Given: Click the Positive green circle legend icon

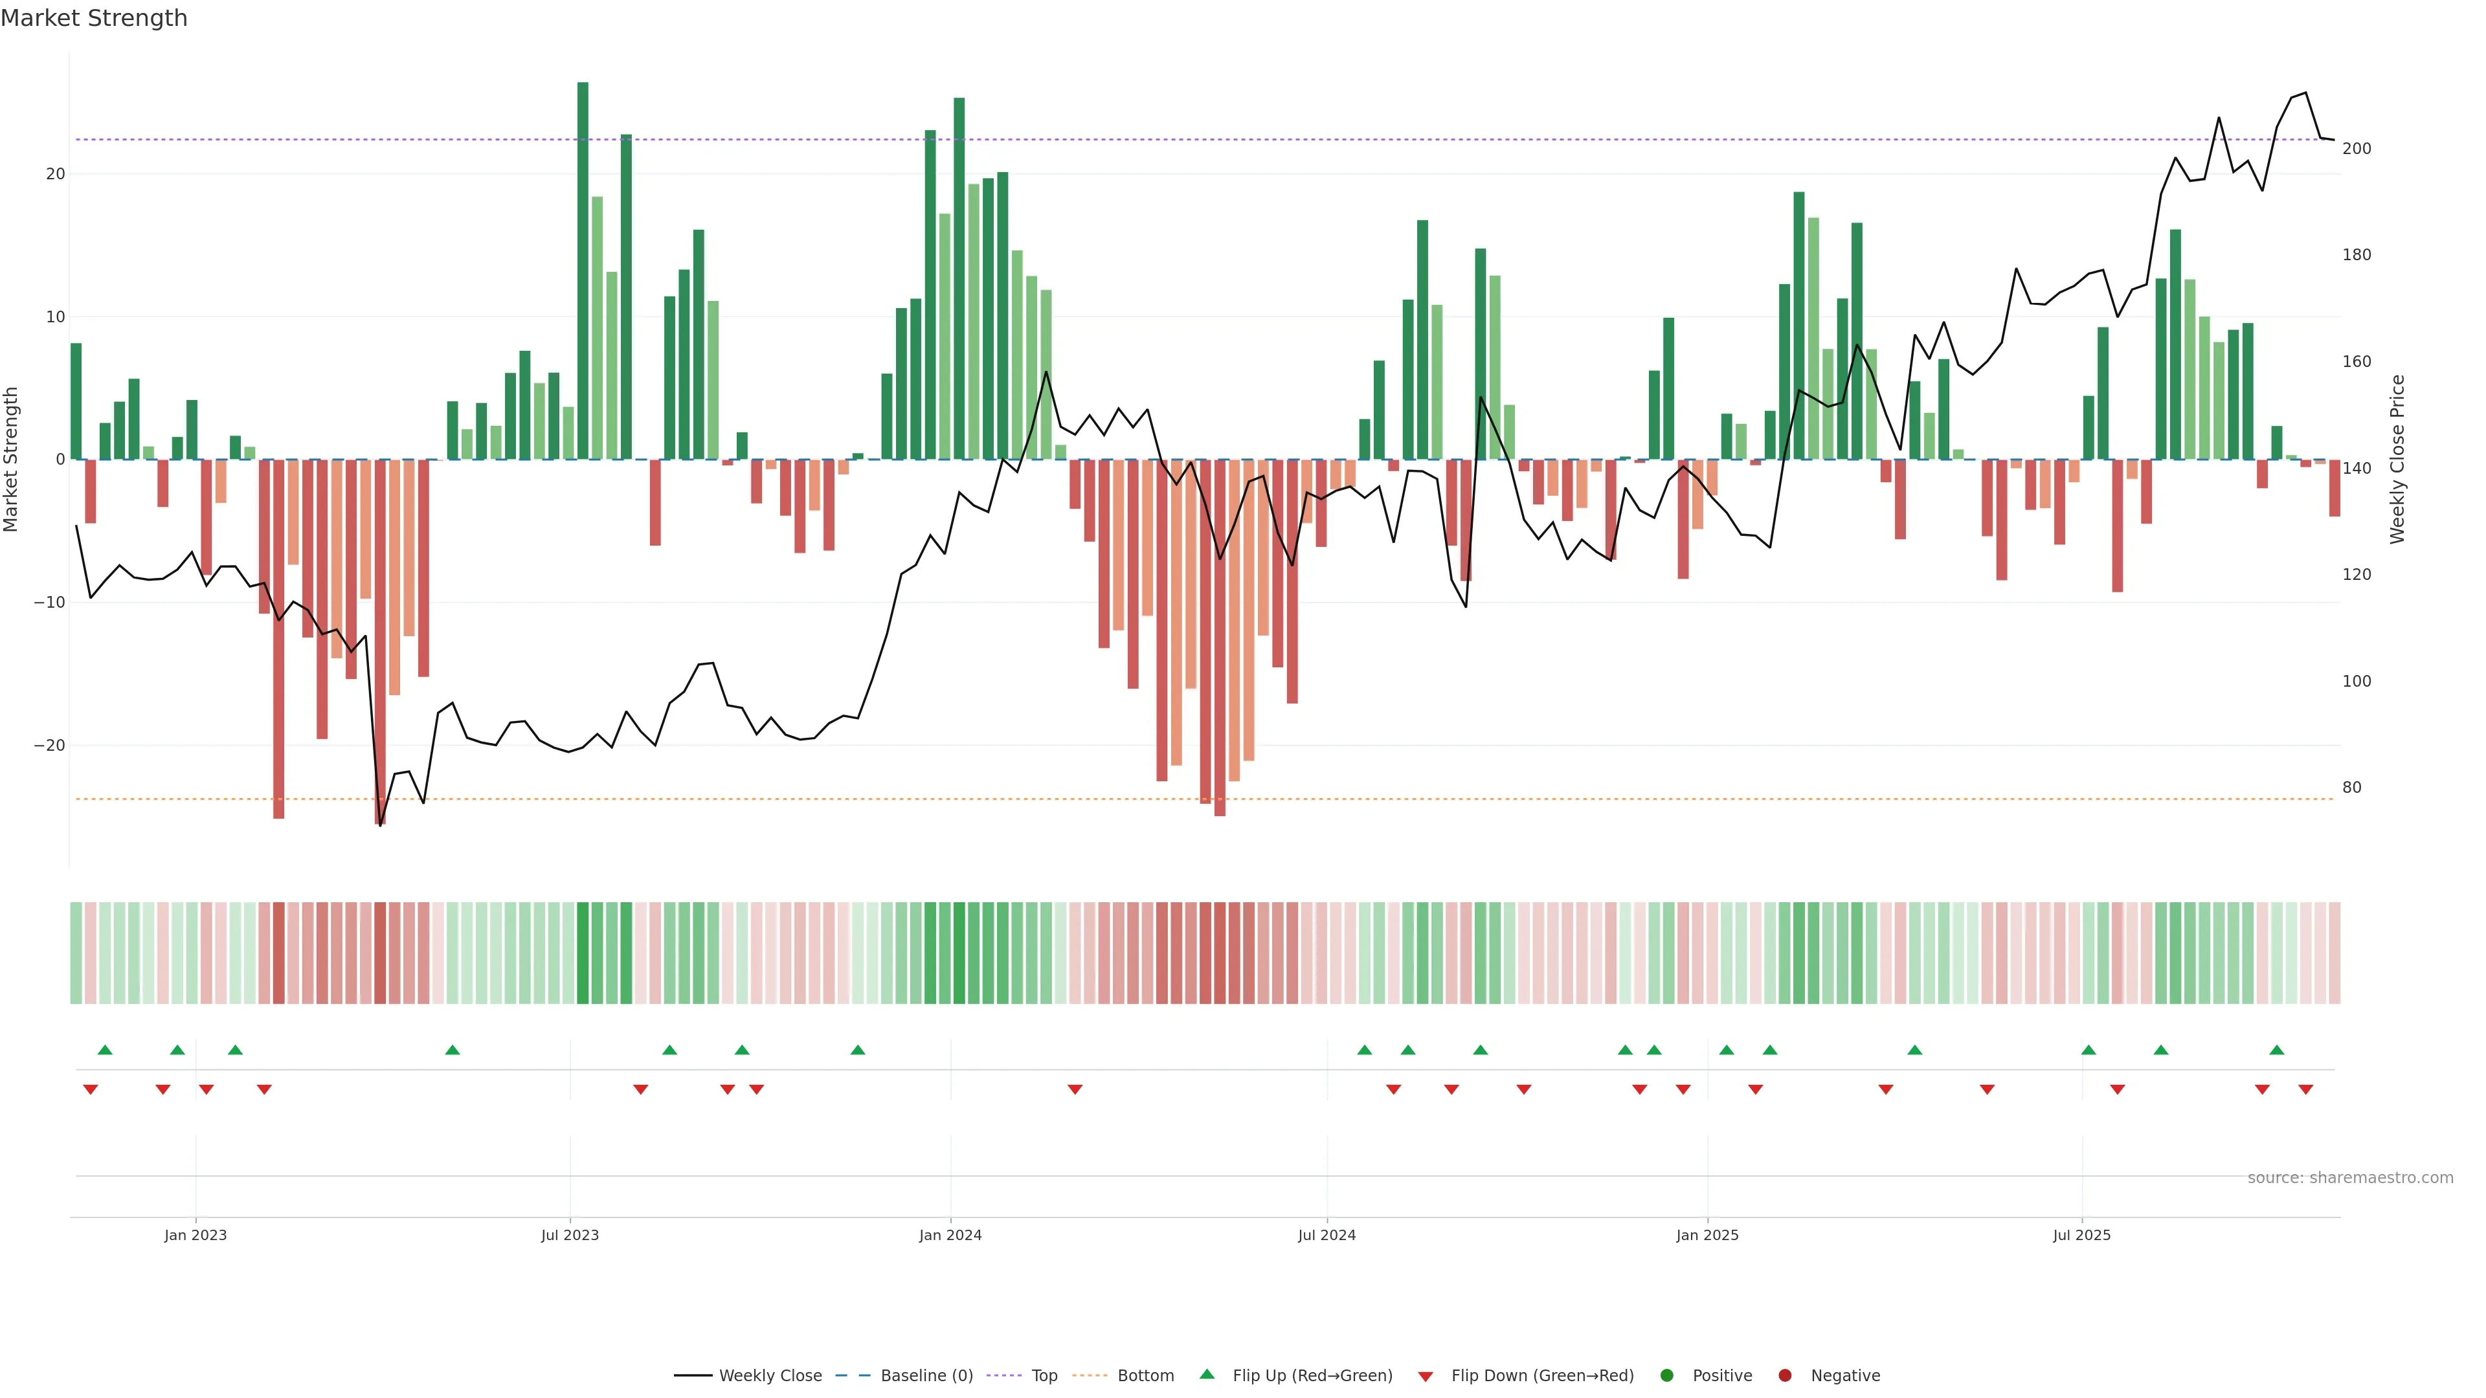Looking at the screenshot, I should pos(1666,1376).
